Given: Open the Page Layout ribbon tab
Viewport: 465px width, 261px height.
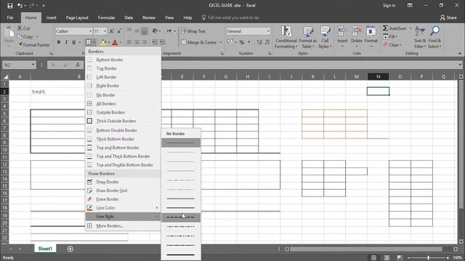Looking at the screenshot, I should [77, 17].
